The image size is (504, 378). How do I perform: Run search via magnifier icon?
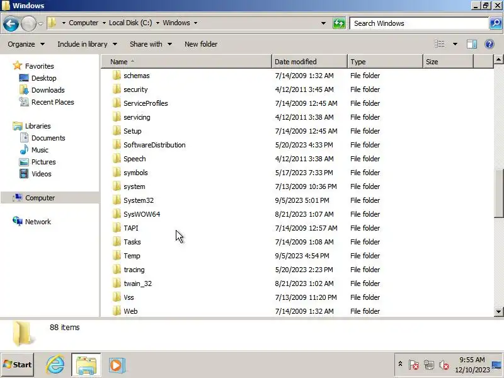point(496,23)
